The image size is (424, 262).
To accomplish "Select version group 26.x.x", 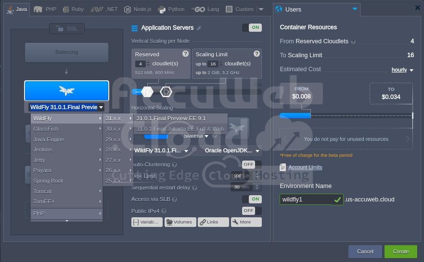I will [118, 171].
